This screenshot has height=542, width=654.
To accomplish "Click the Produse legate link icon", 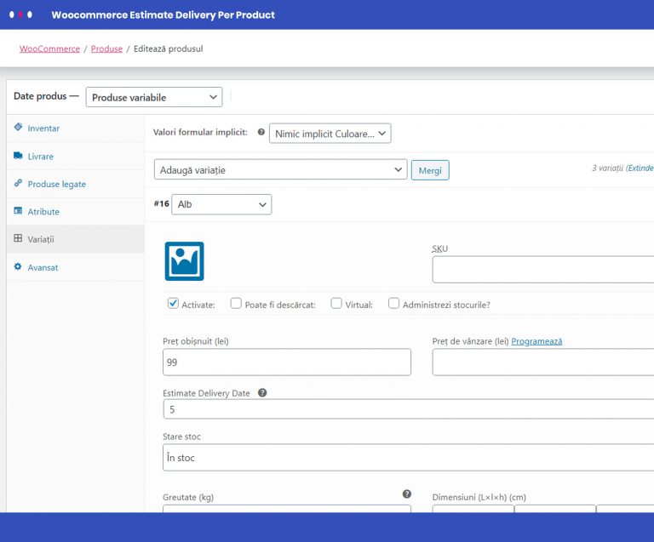I will click(x=18, y=183).
